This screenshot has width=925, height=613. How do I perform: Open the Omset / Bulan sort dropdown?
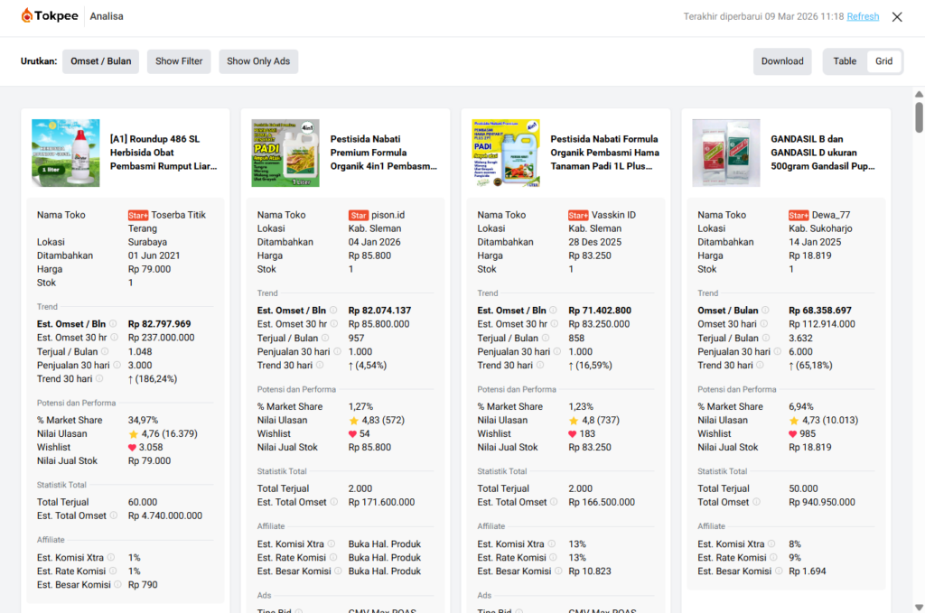pos(100,61)
